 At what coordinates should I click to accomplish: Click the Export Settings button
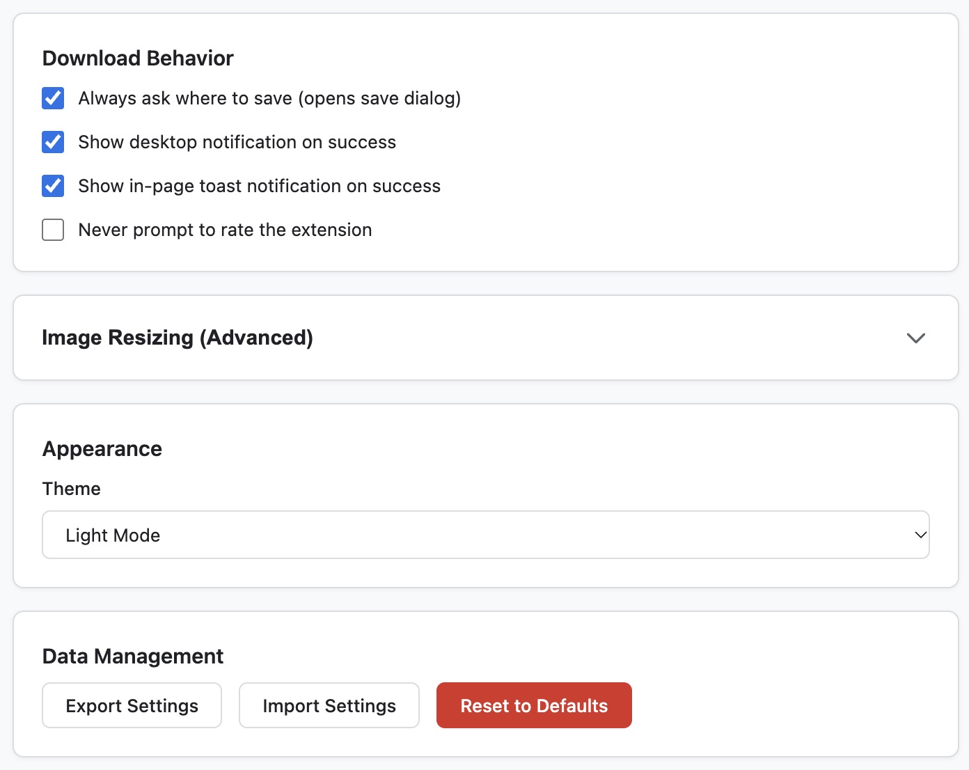pos(132,705)
